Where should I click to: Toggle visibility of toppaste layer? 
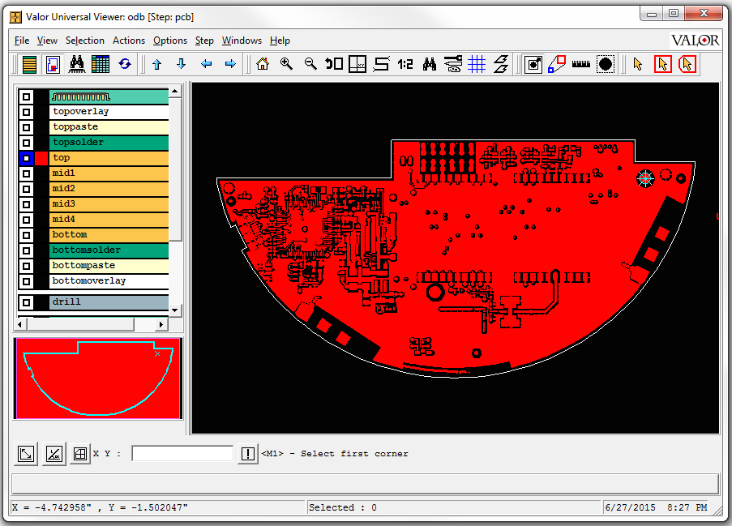coord(26,127)
